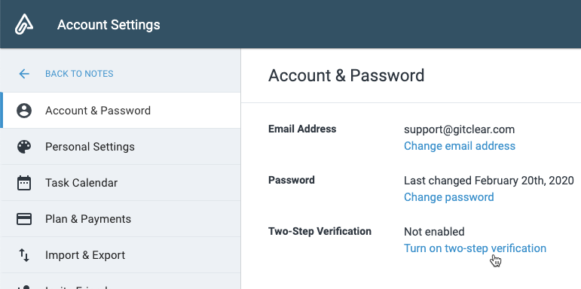Turn on two-step verification link

coord(475,248)
